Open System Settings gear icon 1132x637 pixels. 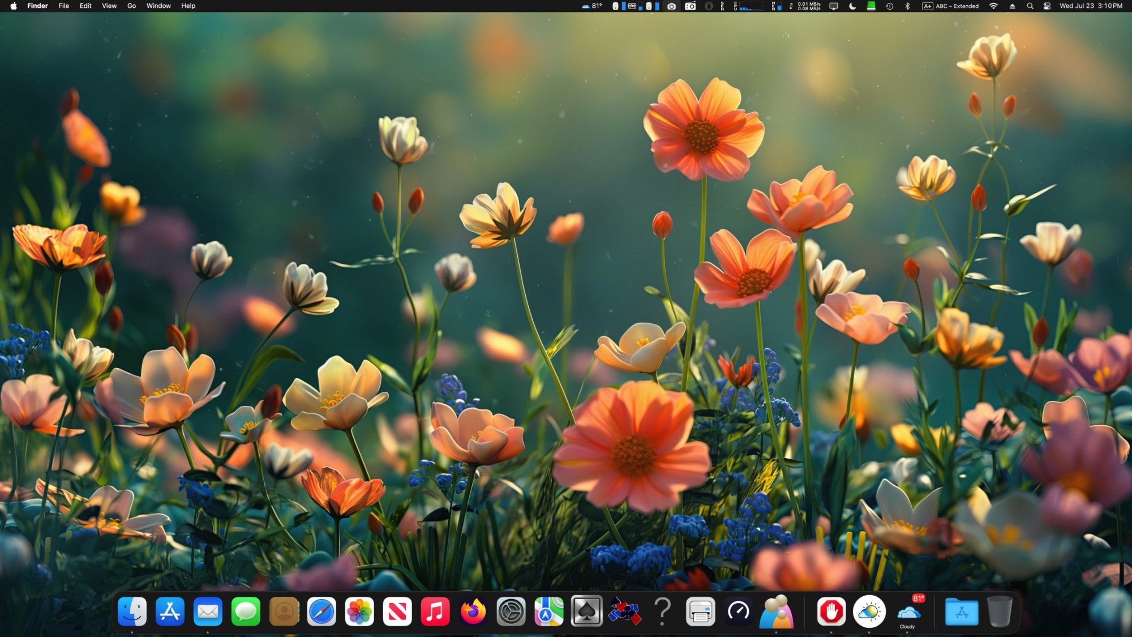[x=511, y=612]
